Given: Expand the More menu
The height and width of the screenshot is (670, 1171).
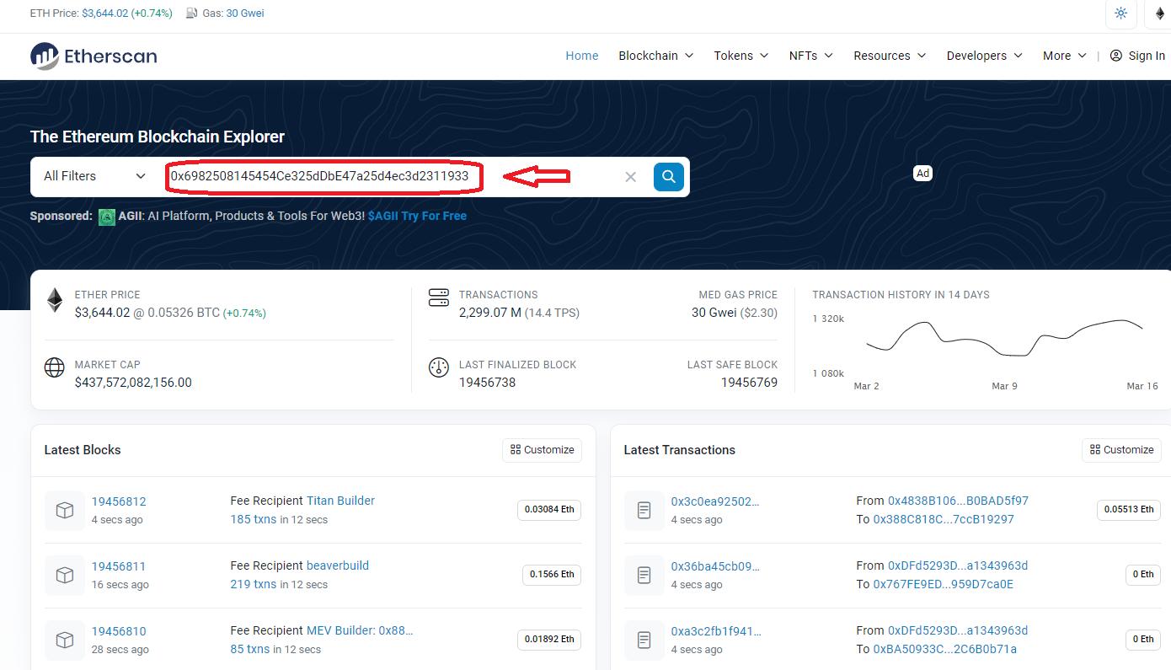Looking at the screenshot, I should (x=1065, y=56).
